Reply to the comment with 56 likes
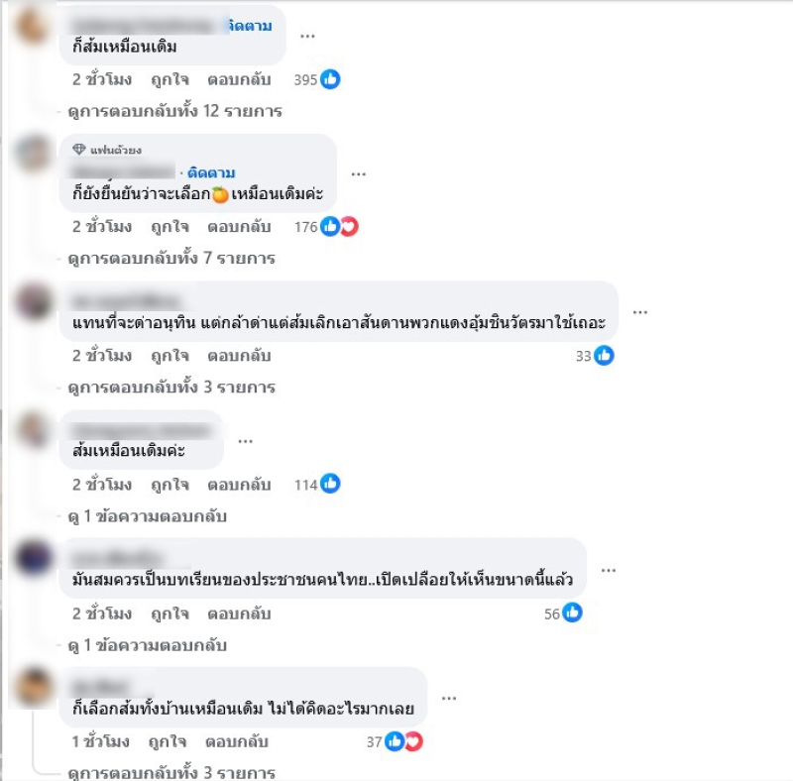Screen dimensions: 793x781 coord(239,614)
